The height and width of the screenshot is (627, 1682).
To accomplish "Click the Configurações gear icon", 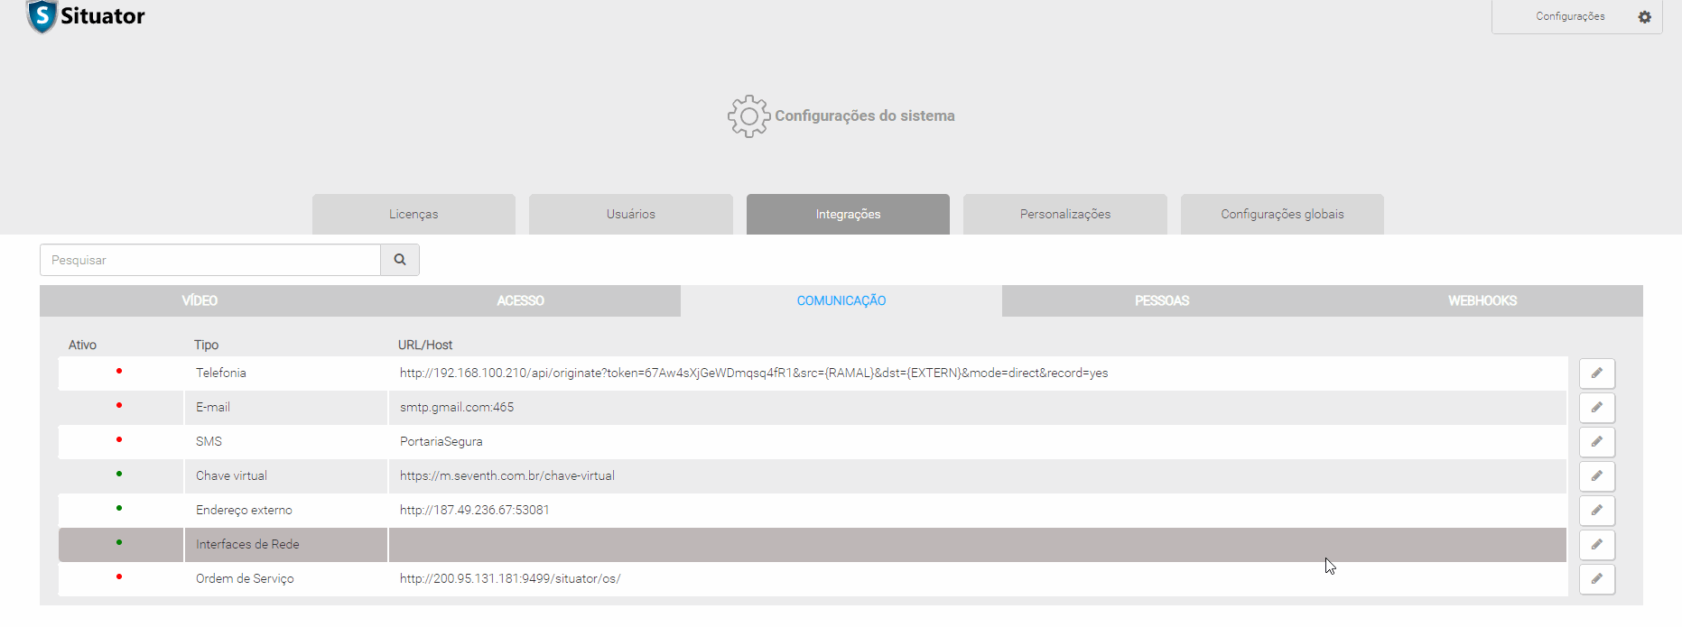I will 1644,17.
